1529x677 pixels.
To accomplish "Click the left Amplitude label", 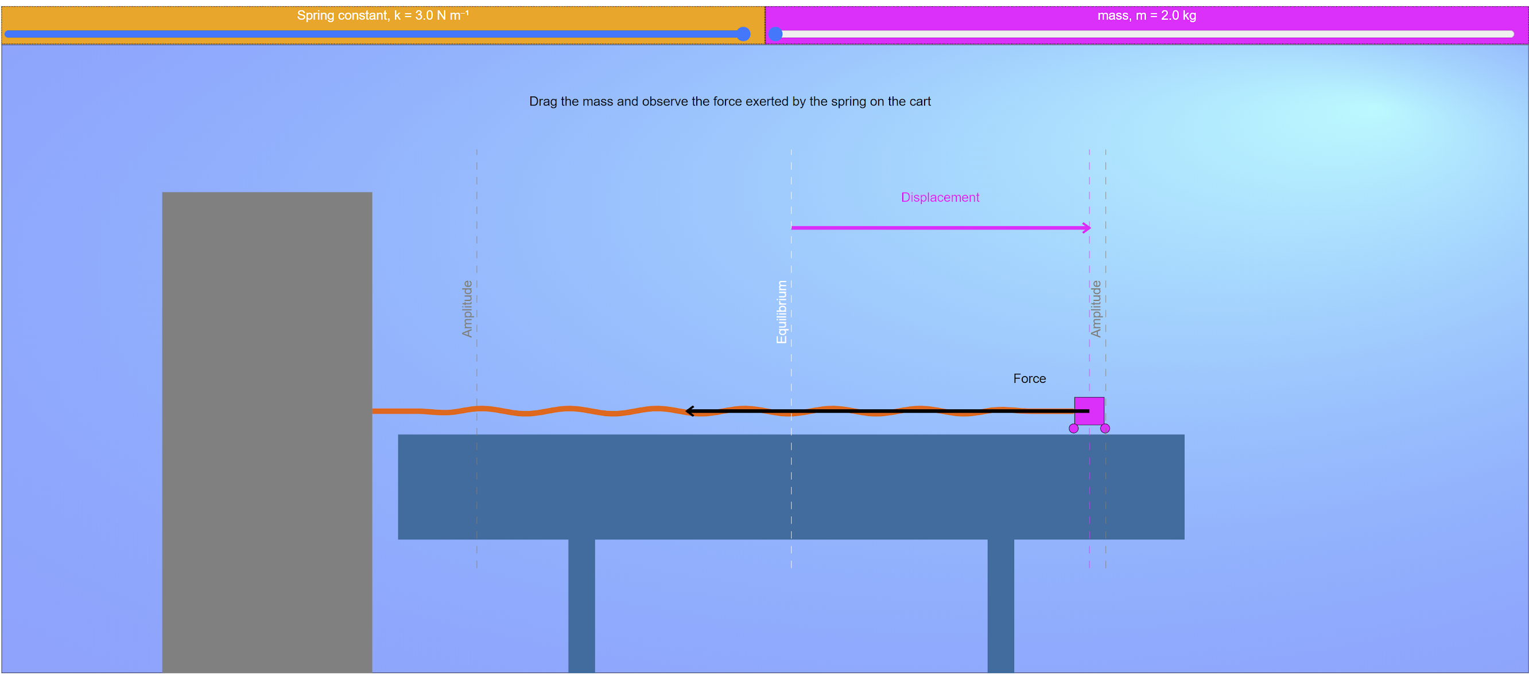I will pos(467,309).
